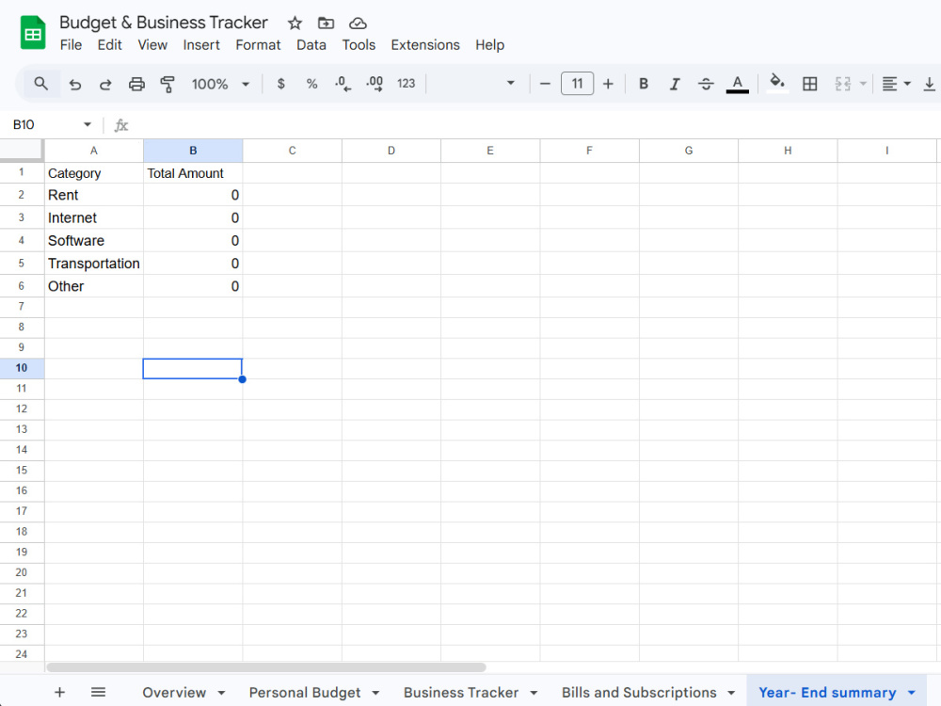Open Personal Budget tab options arrow
Image resolution: width=941 pixels, height=706 pixels.
(375, 693)
